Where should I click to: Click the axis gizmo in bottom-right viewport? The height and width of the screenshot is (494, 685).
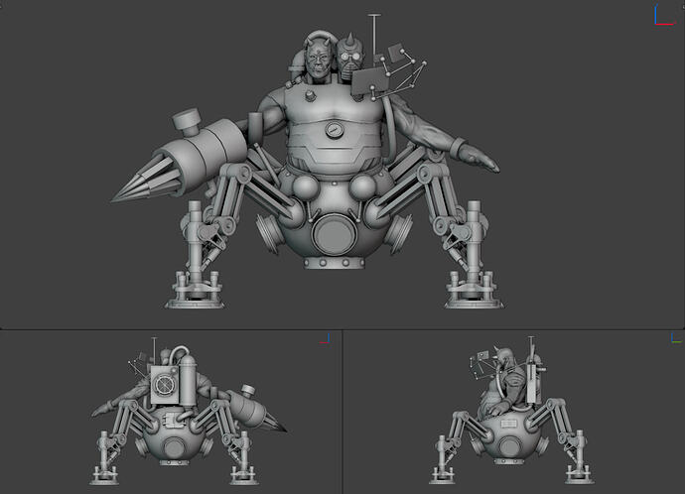[671, 339]
